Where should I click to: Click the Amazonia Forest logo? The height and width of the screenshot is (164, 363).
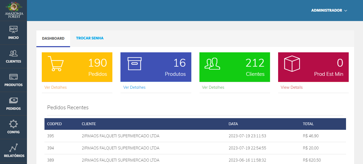click(x=14, y=10)
